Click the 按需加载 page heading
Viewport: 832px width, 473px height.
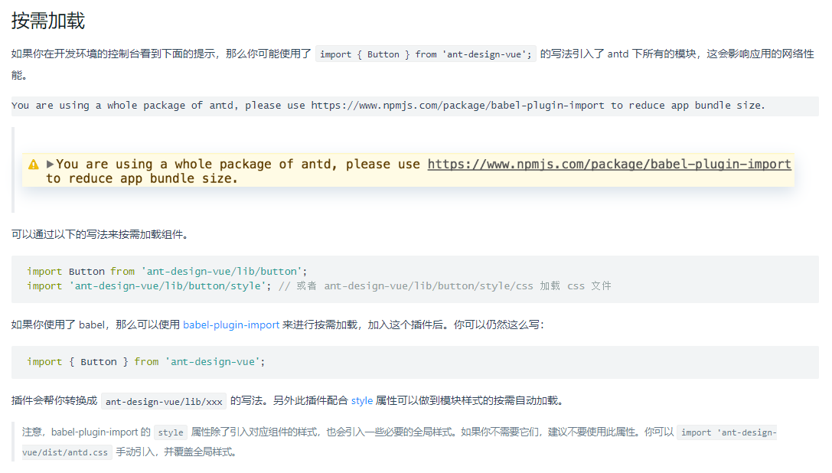[48, 21]
